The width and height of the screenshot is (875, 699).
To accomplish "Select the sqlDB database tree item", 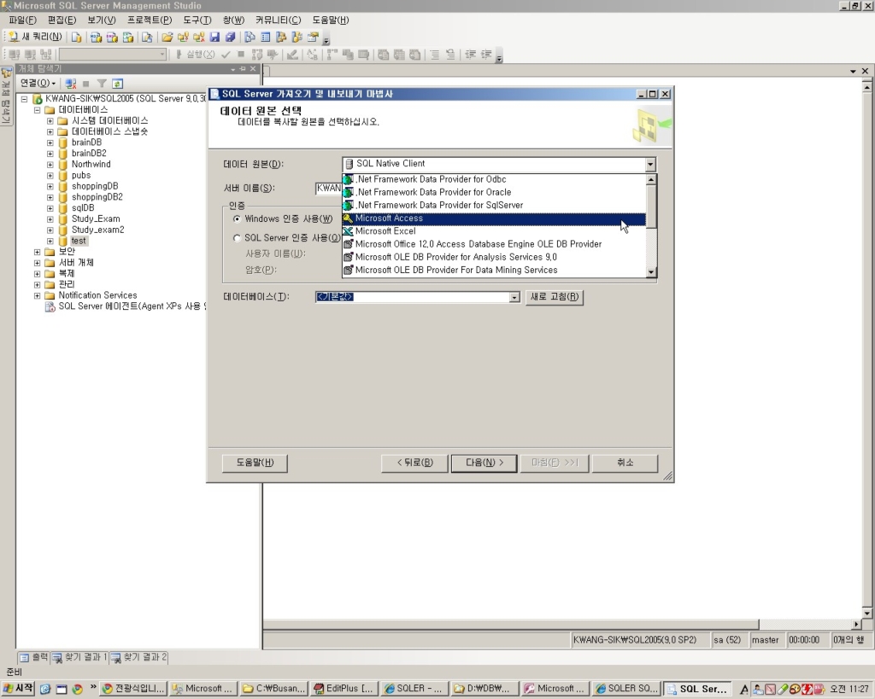I will coord(83,208).
